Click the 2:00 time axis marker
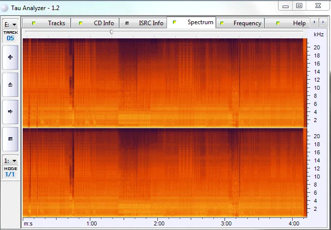This screenshot has width=331, height=230. pyautogui.click(x=159, y=223)
